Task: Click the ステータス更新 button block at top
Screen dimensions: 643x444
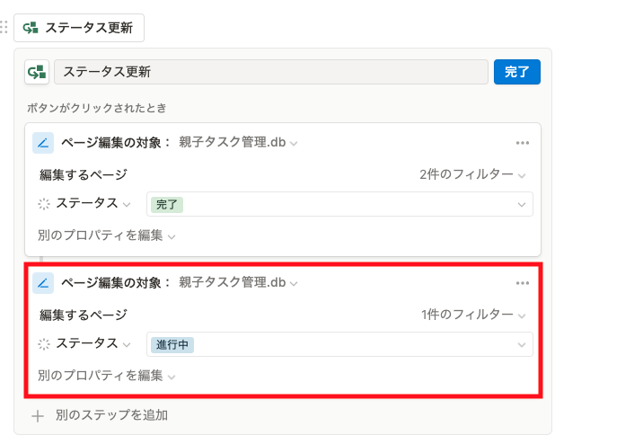Action: click(79, 28)
